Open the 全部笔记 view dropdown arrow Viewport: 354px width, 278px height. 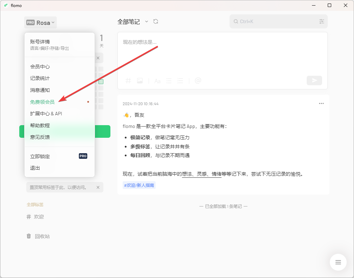[x=147, y=21]
